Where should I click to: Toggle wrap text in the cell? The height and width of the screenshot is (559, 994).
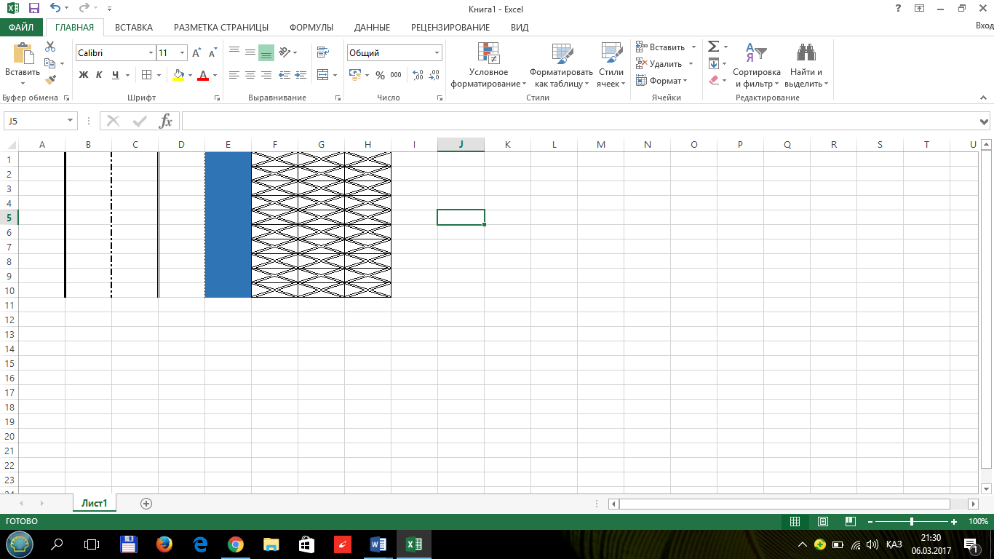click(323, 52)
